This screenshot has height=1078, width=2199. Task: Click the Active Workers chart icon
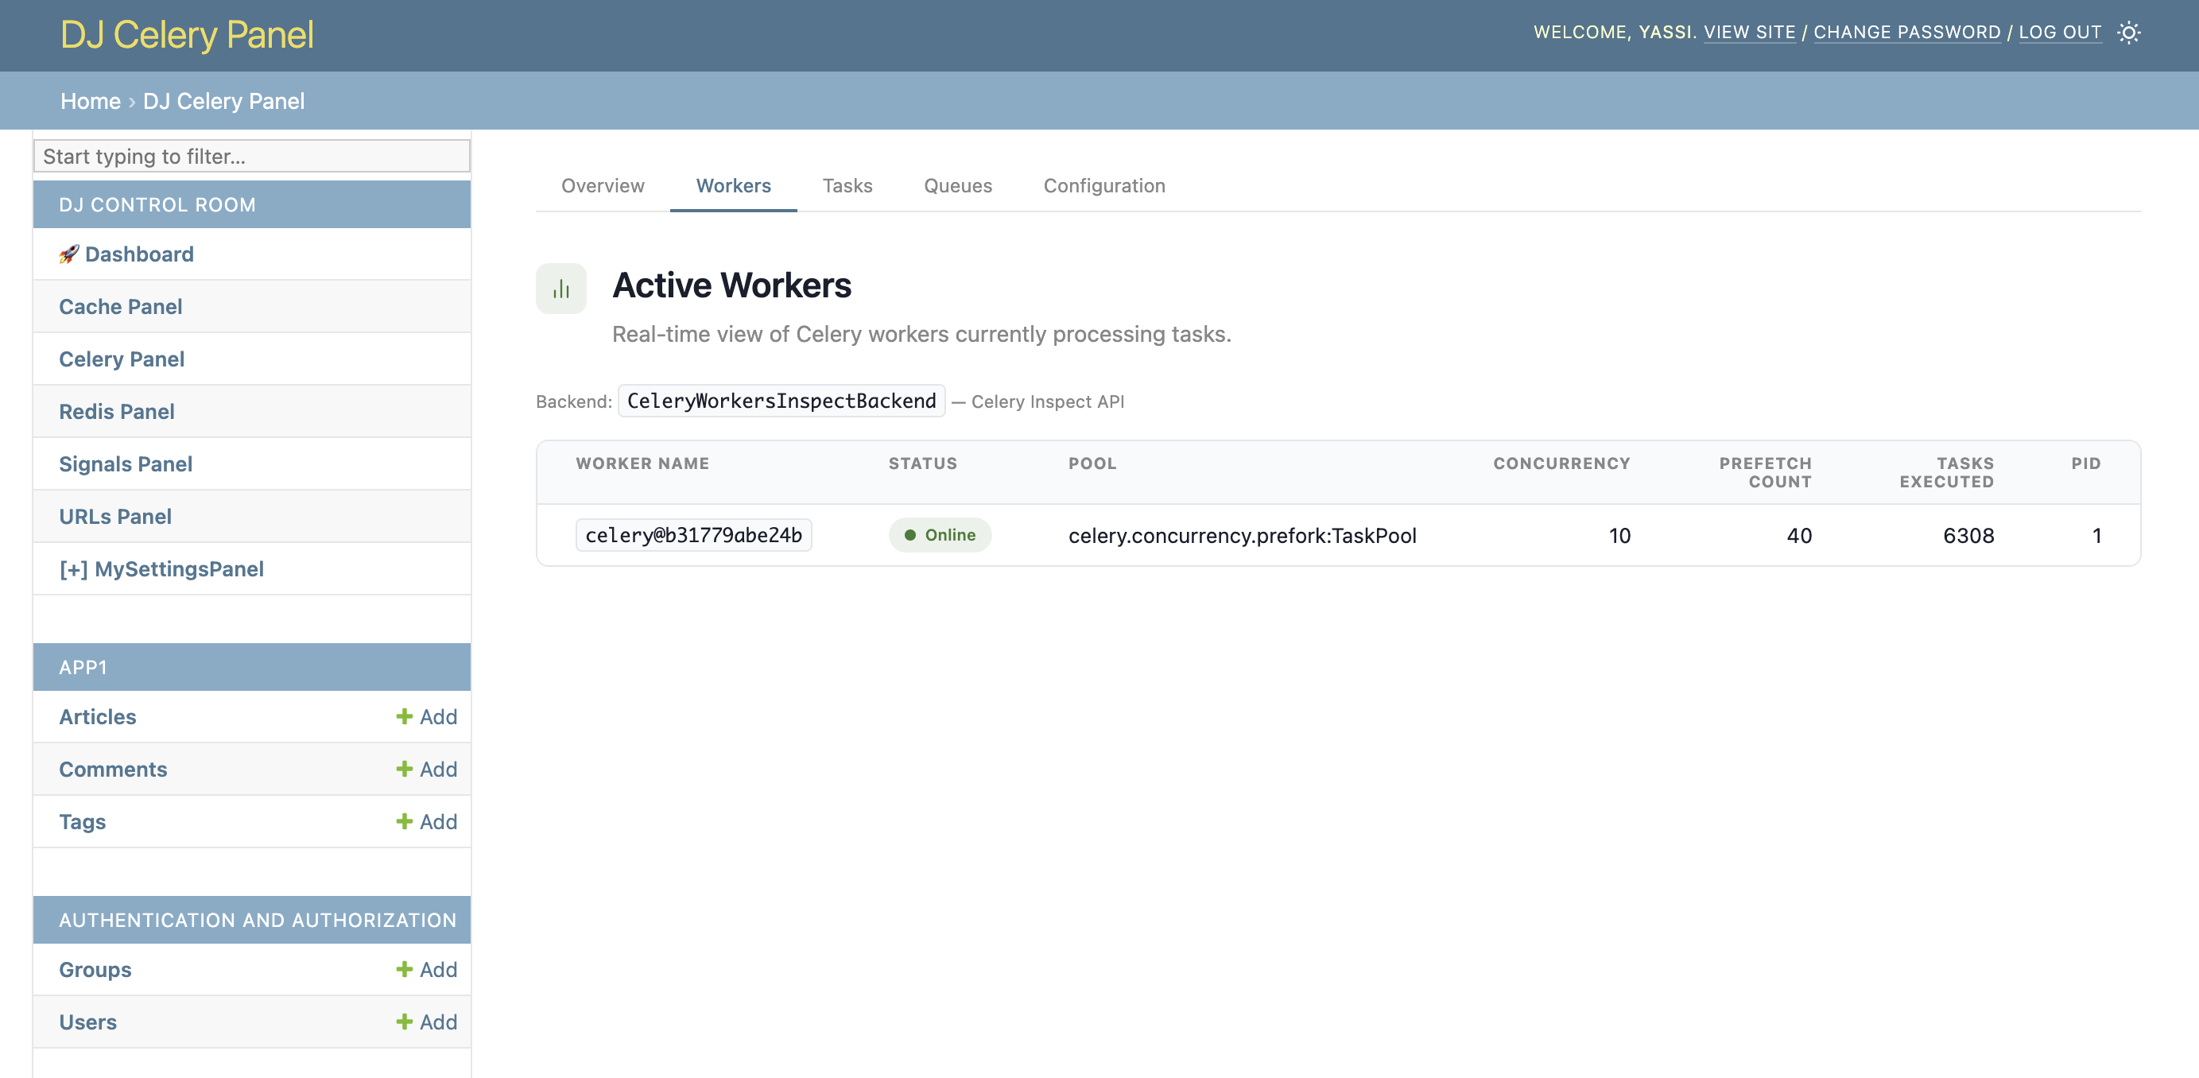pyautogui.click(x=560, y=289)
